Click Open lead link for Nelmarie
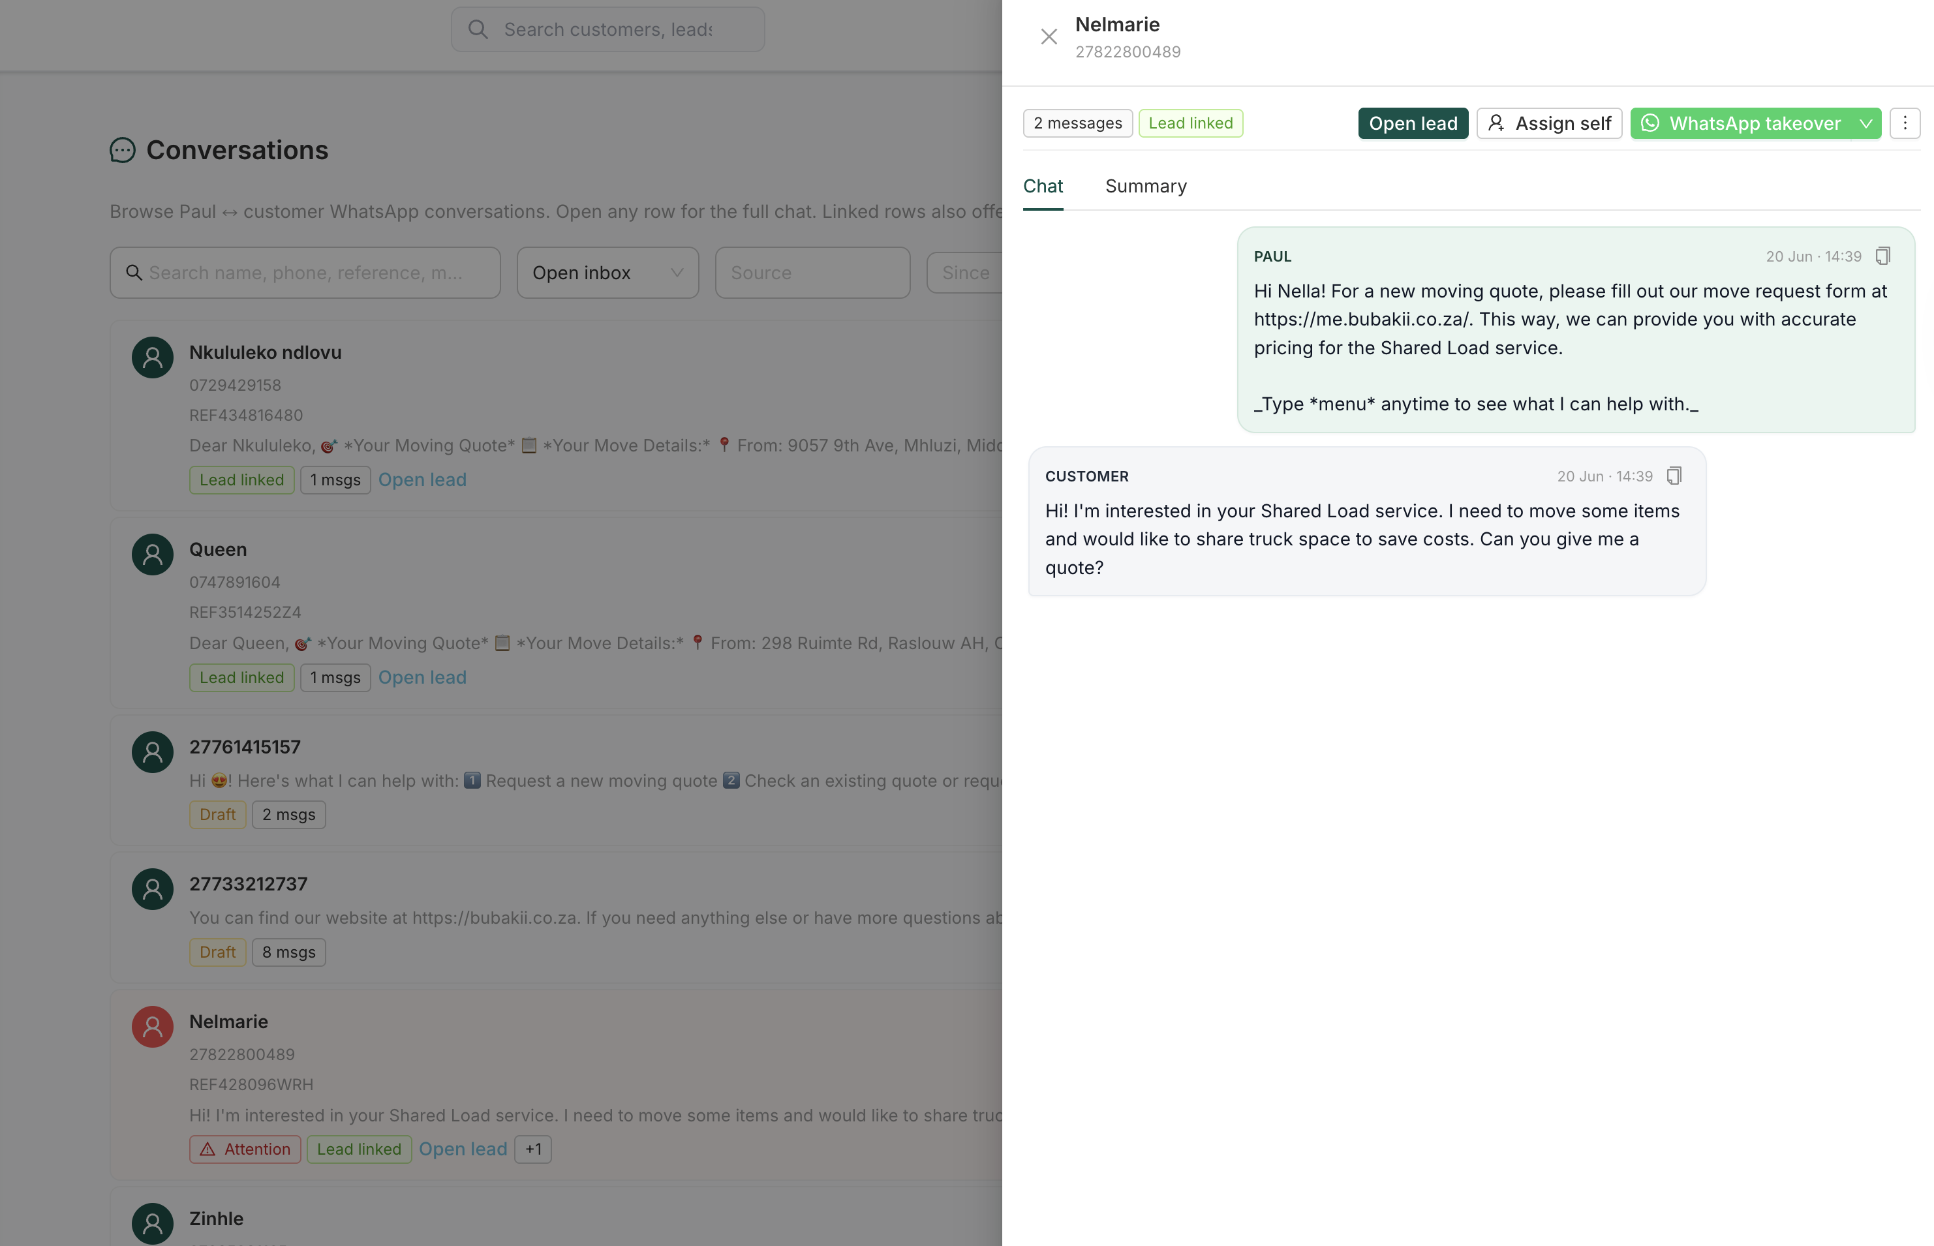The height and width of the screenshot is (1246, 1934). point(463,1149)
